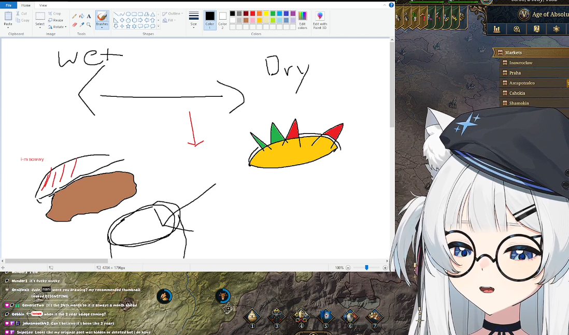This screenshot has height=335, width=569.
Task: Click the game's map search magnifier icon
Action: coord(517,29)
